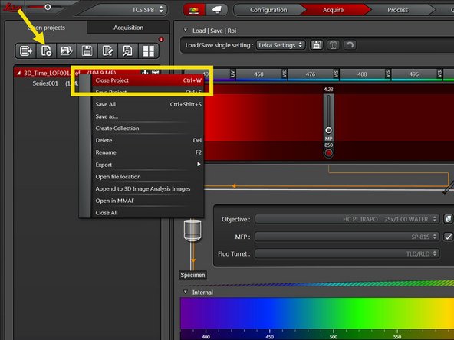Select the 488 laser line button

click(x=362, y=74)
